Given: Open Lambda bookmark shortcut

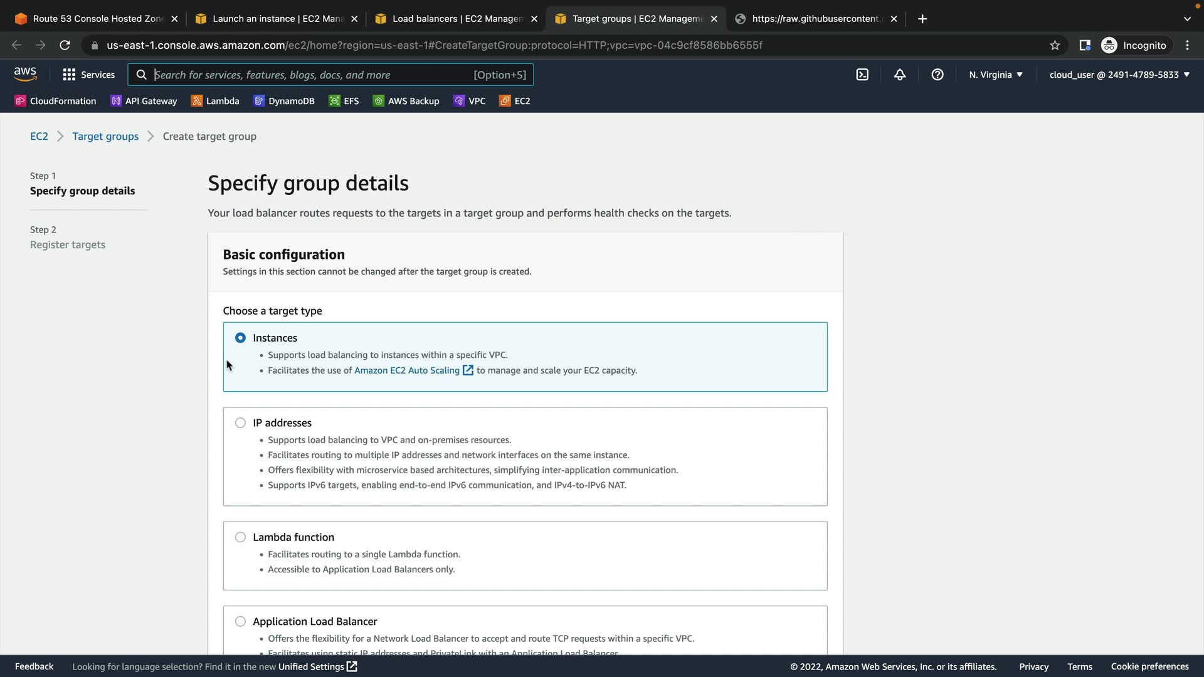Looking at the screenshot, I should (x=215, y=101).
